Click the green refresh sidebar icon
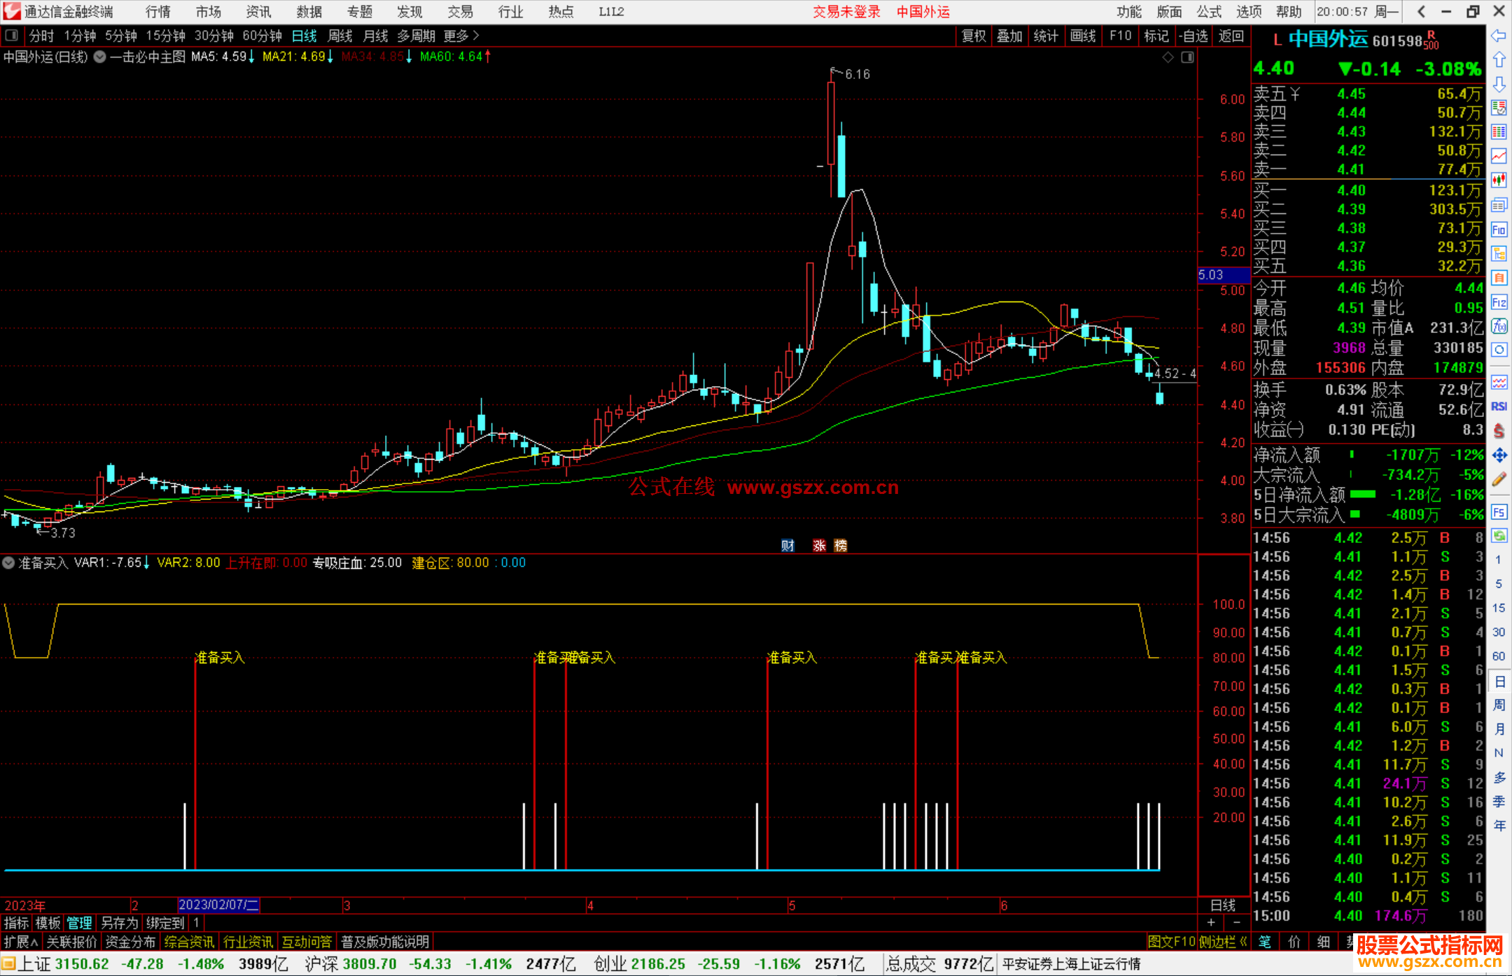Screen dimensions: 1512x976 (1499, 536)
